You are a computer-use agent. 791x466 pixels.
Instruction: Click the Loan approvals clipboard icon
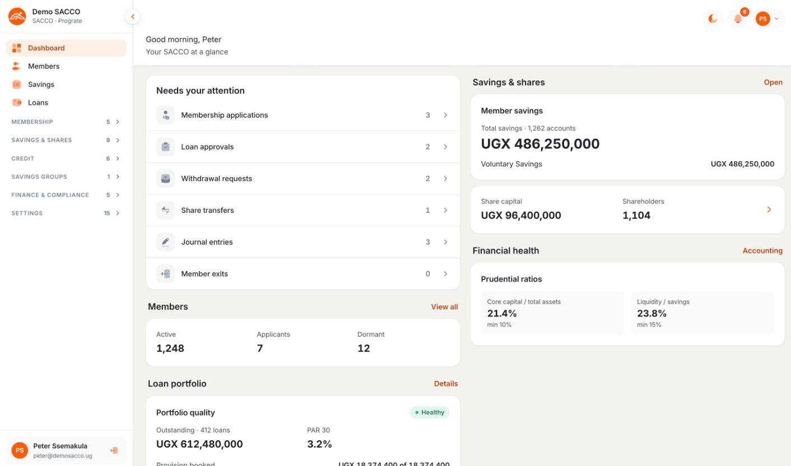(x=165, y=147)
